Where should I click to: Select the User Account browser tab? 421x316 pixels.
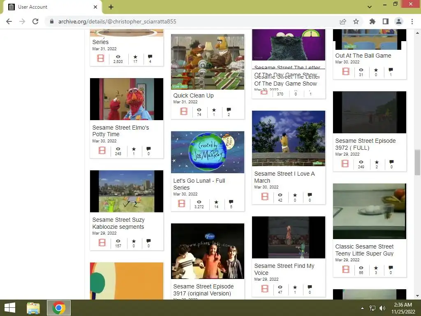pos(52,7)
